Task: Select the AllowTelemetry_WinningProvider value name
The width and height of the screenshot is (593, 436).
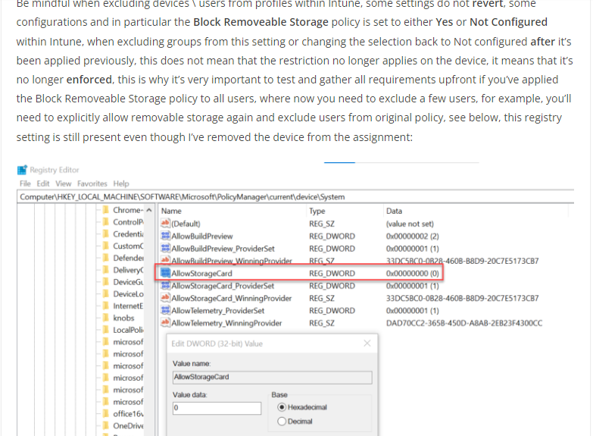Action: click(226, 324)
